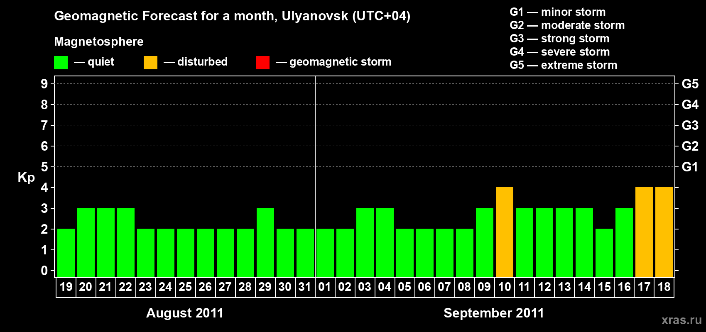The image size is (706, 332).
Task: Select the orange bar for September 18
Action: point(664,232)
